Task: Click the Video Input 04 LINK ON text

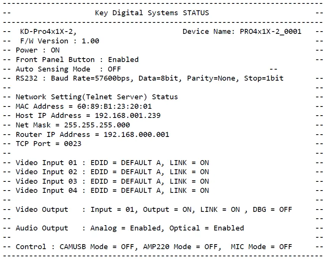Action: point(189,191)
